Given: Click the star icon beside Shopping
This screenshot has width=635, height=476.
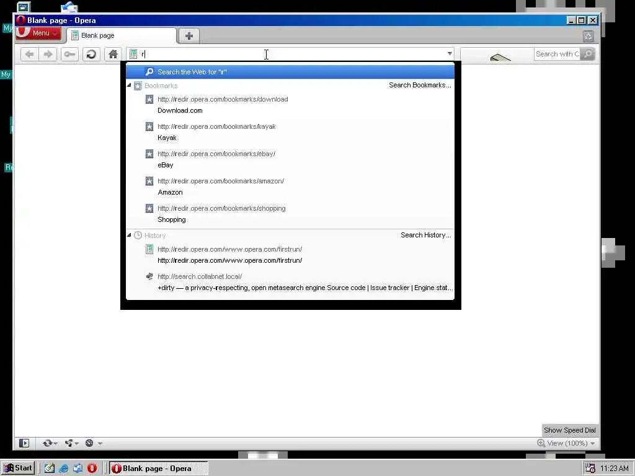Looking at the screenshot, I should pos(149,208).
